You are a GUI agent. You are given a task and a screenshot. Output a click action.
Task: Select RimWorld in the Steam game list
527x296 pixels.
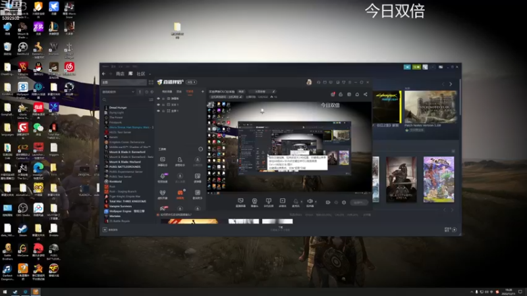[x=115, y=182]
